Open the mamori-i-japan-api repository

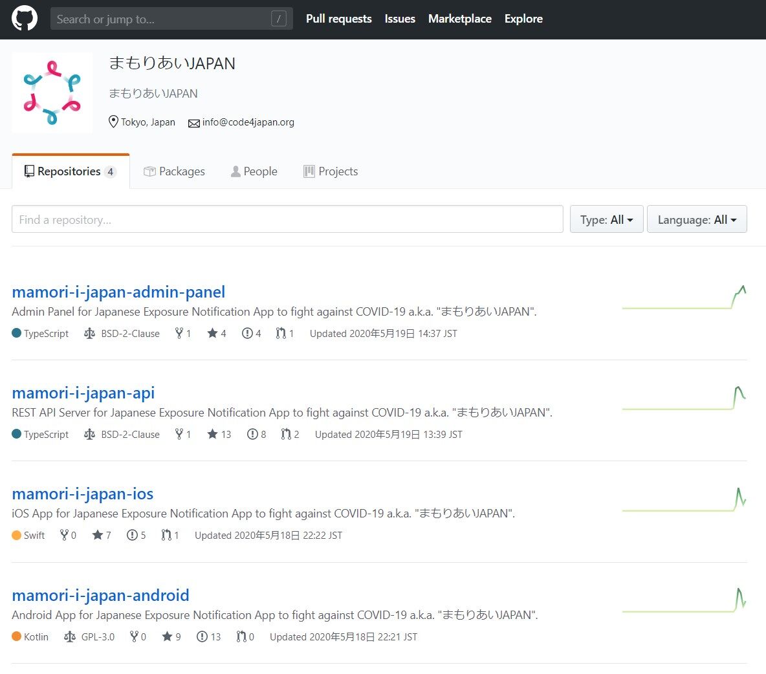point(83,393)
